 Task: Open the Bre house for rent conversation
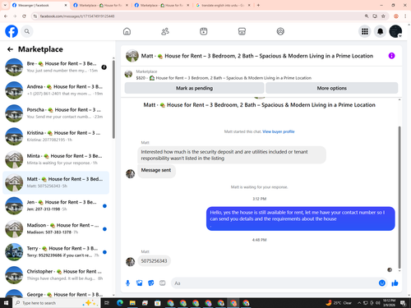click(56, 67)
